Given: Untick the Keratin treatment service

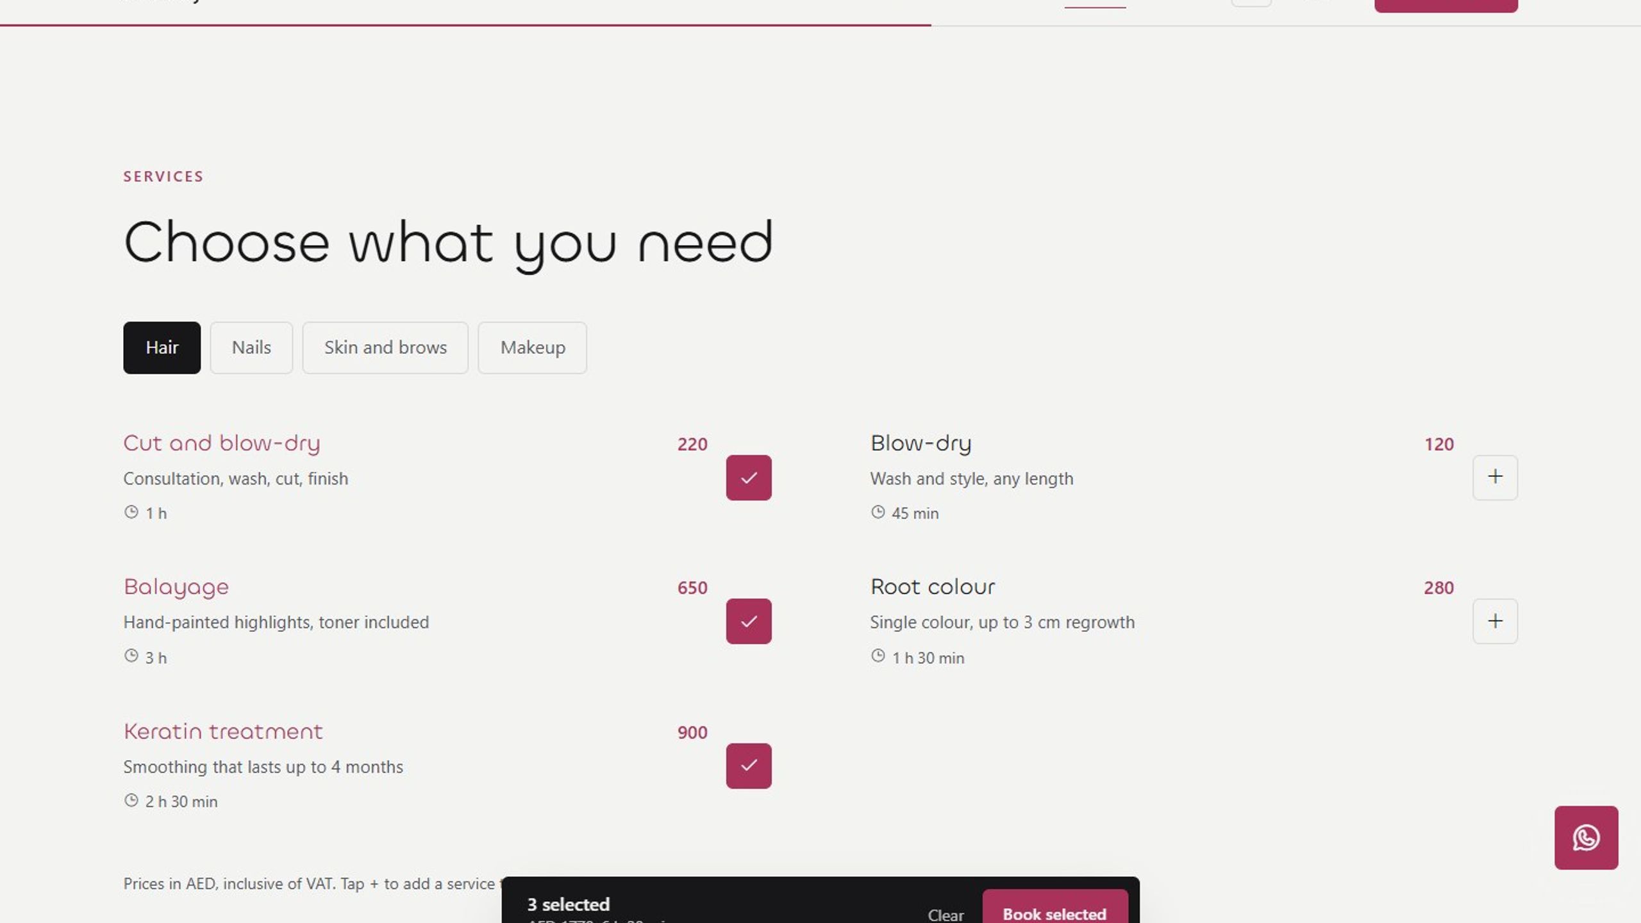Looking at the screenshot, I should [749, 766].
